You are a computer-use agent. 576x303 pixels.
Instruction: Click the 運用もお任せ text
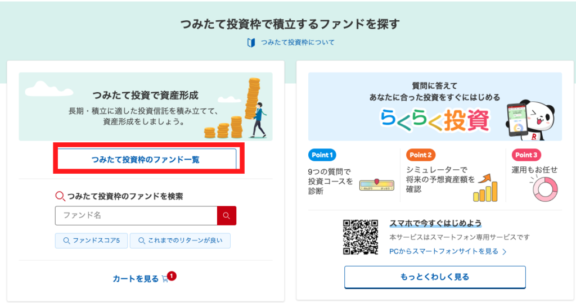[534, 170]
